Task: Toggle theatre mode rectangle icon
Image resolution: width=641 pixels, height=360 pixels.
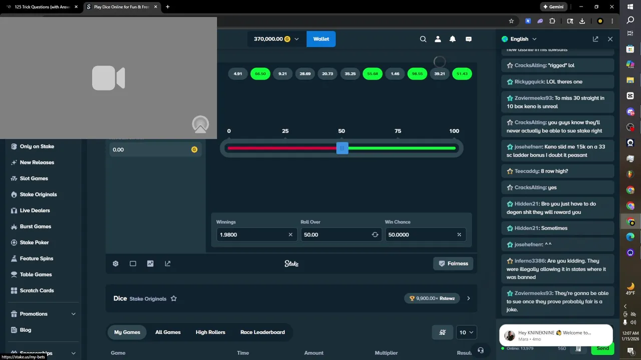Action: tap(133, 263)
